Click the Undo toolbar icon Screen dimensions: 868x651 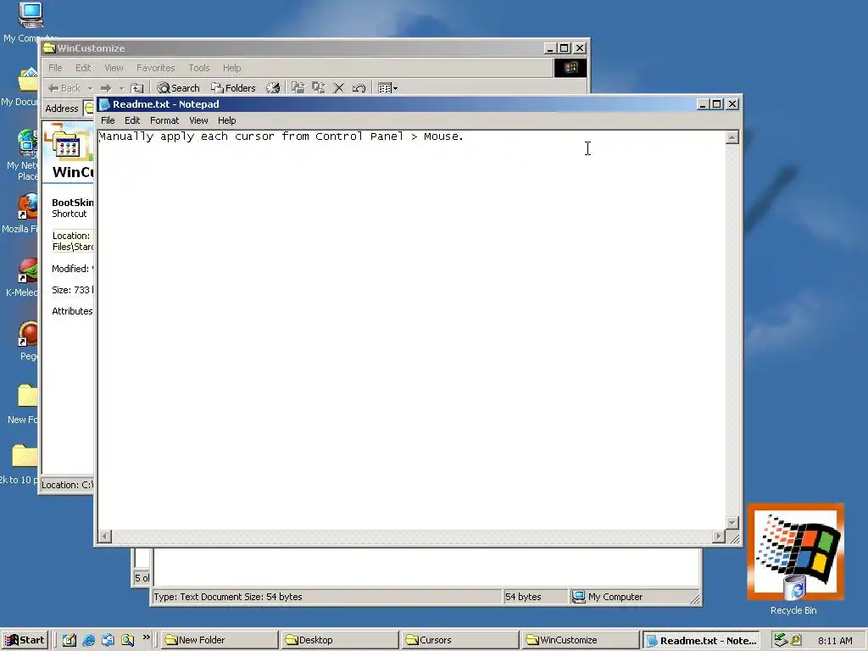359,88
